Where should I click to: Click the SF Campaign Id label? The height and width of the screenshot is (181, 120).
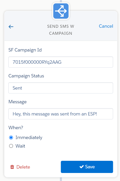click(25, 50)
